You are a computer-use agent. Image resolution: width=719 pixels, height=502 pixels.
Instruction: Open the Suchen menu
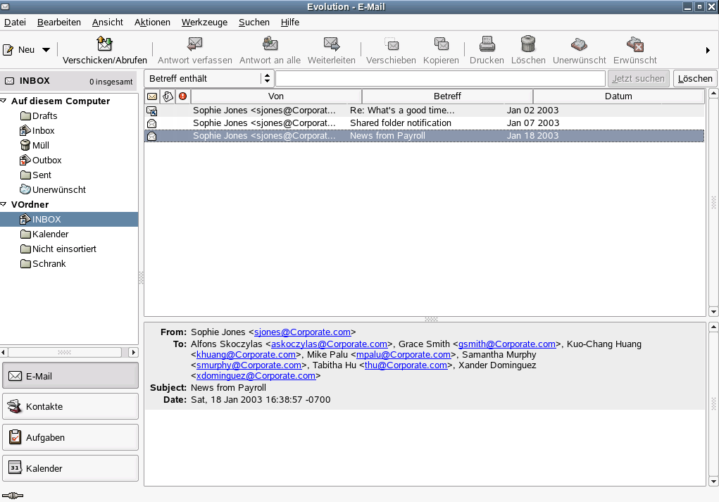(x=254, y=22)
